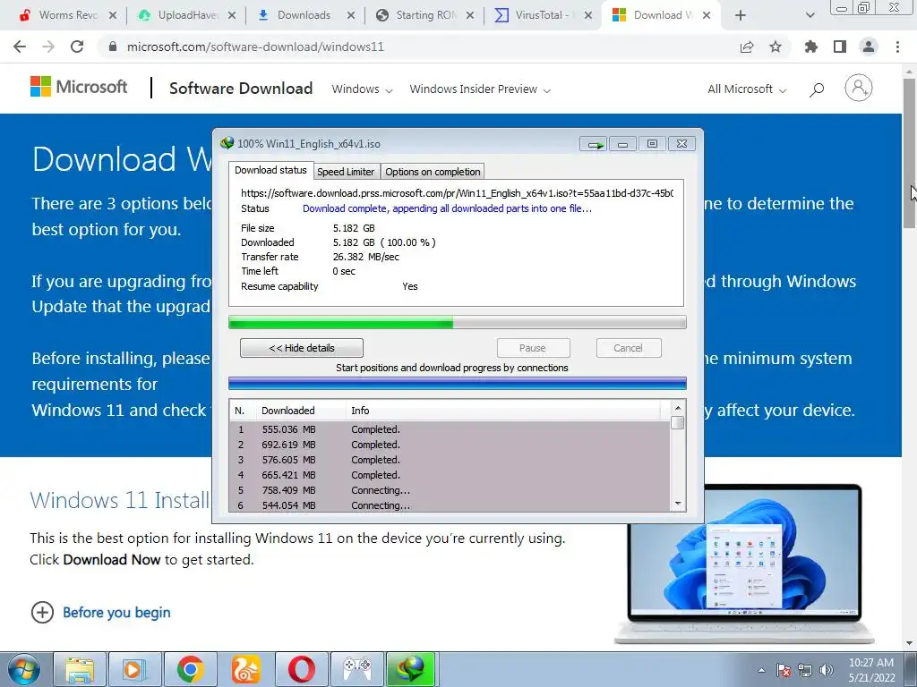917x687 pixels.
Task: Expand the All Microsoft dropdown
Action: point(747,89)
